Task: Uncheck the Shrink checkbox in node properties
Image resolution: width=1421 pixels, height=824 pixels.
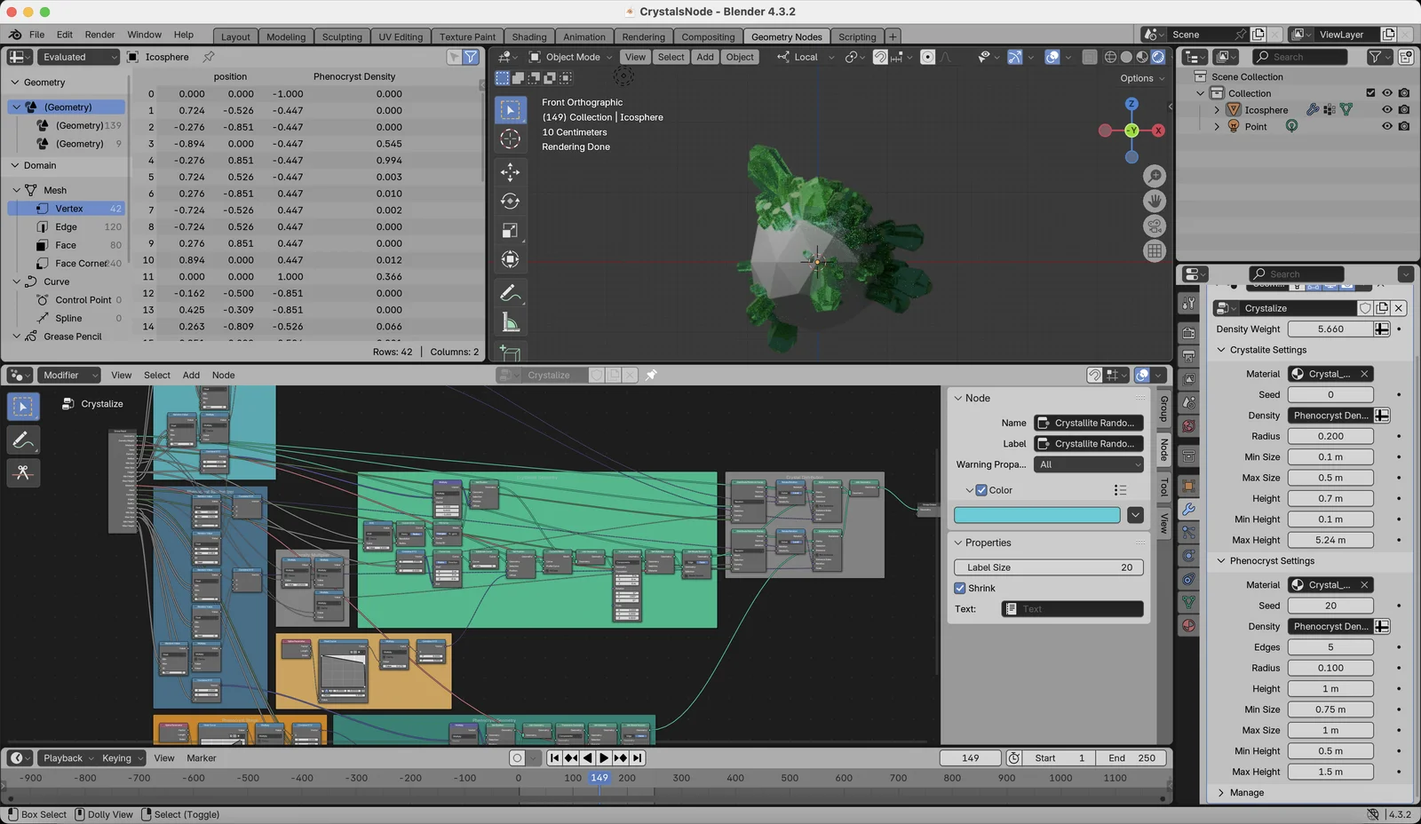Action: 960,588
